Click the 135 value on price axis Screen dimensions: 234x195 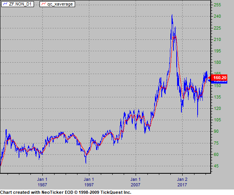pyautogui.click(x=217, y=97)
